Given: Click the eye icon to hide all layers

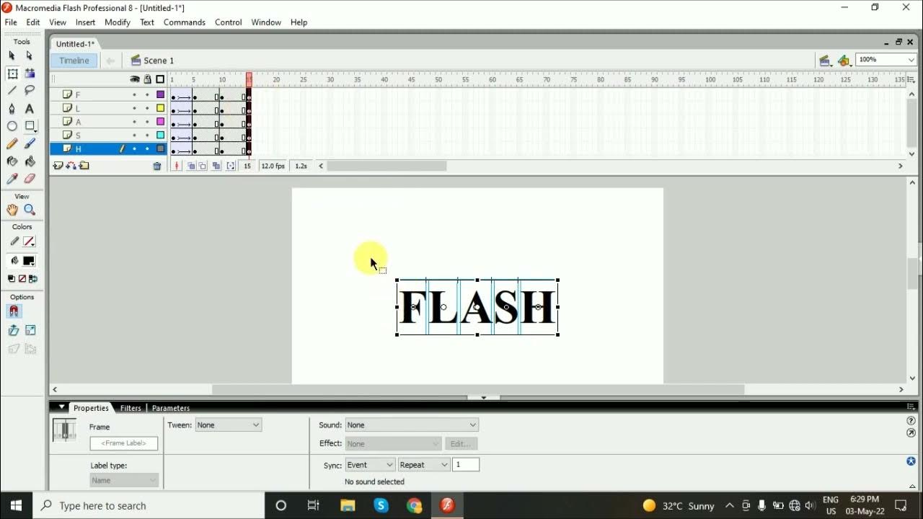Looking at the screenshot, I should tap(134, 79).
